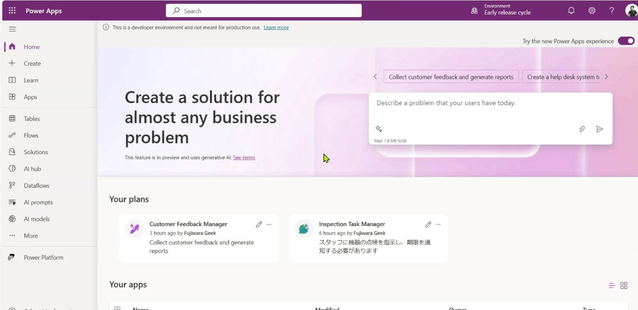Click the environment globe icon

tap(474, 11)
